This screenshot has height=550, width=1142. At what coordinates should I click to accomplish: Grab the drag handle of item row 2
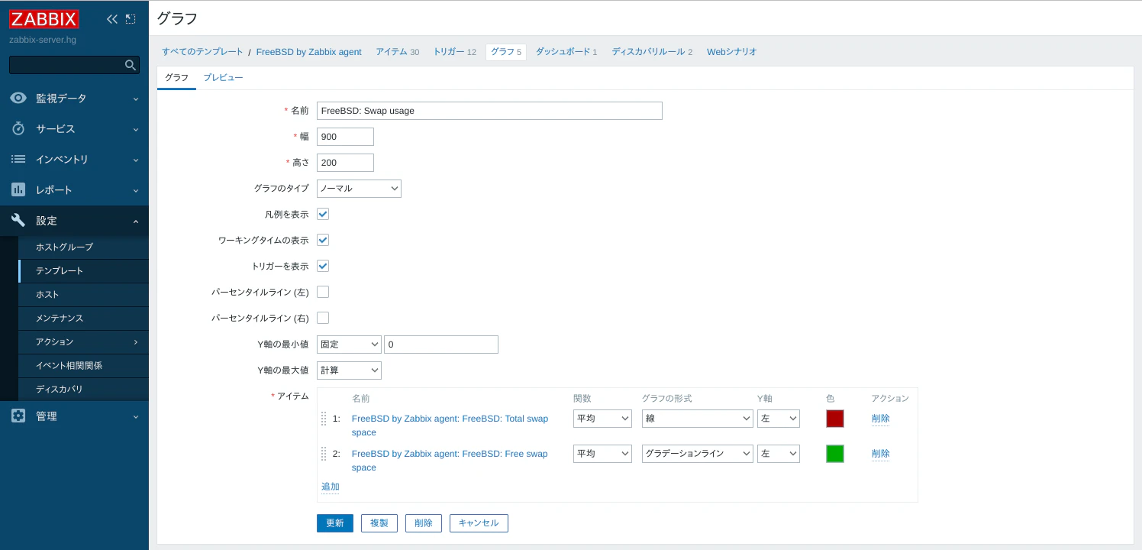[324, 454]
